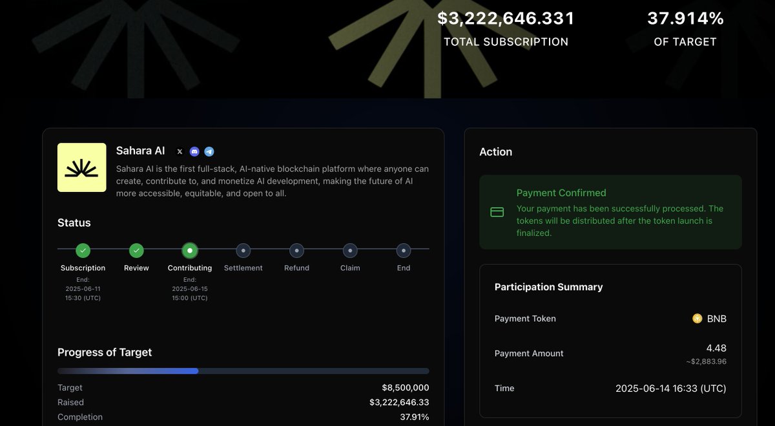Click the OF TARGET label
The width and height of the screenshot is (775, 426).
(685, 42)
